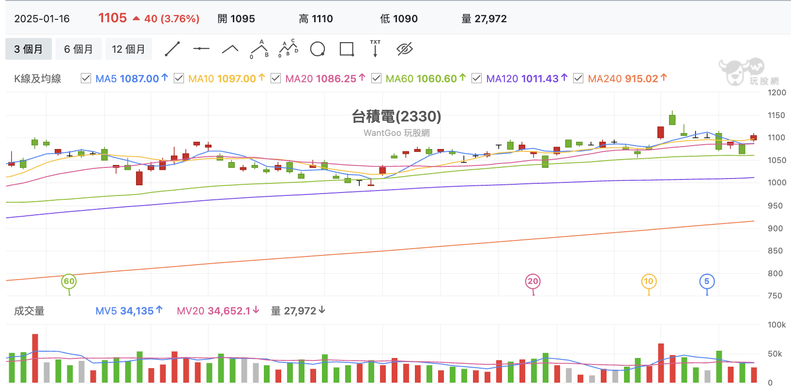Switch to the 3 個月 range tab
791x387 pixels.
(29, 49)
